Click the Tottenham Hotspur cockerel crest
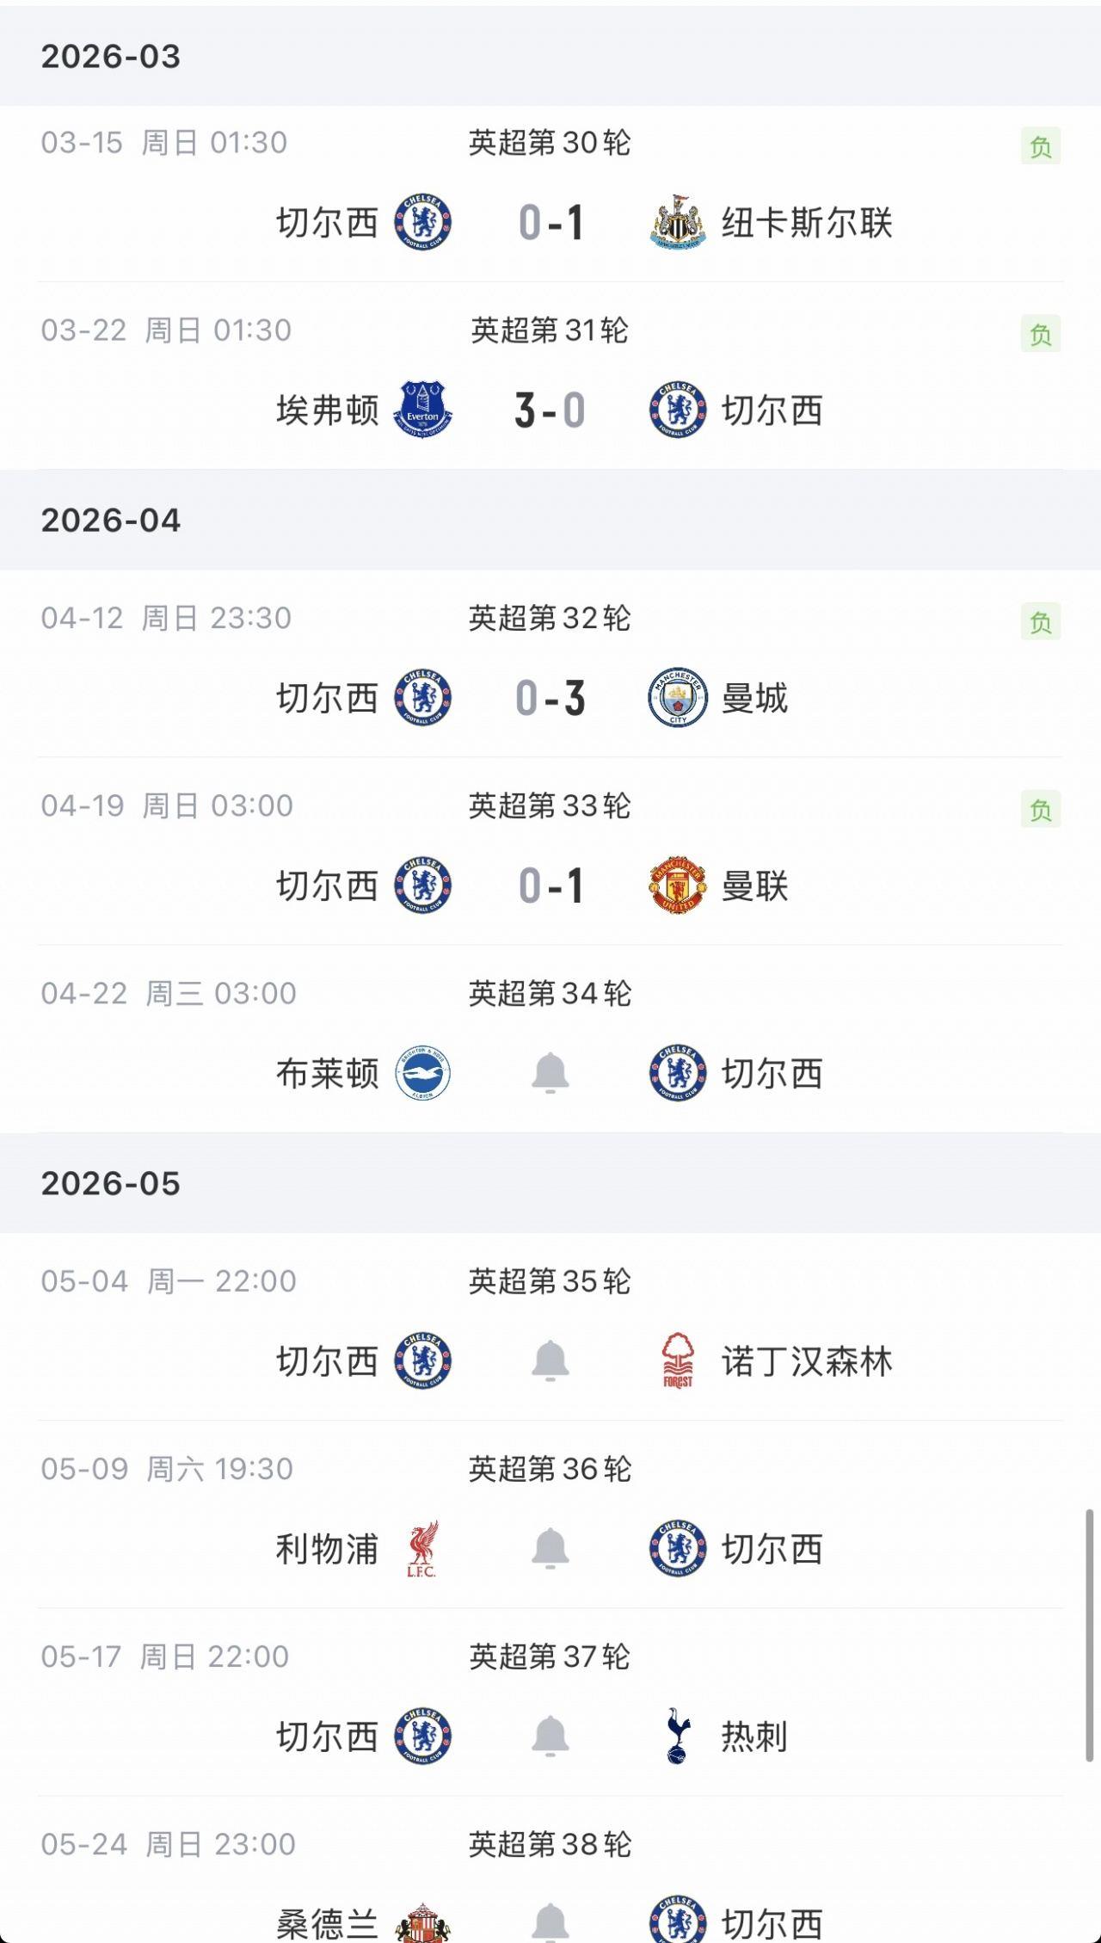1101x1943 pixels. point(678,1736)
